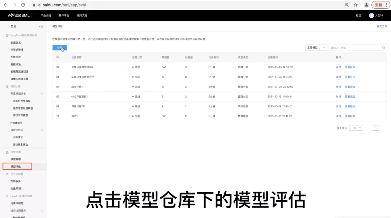Click the 模型仓库 section icon

coord(7,152)
